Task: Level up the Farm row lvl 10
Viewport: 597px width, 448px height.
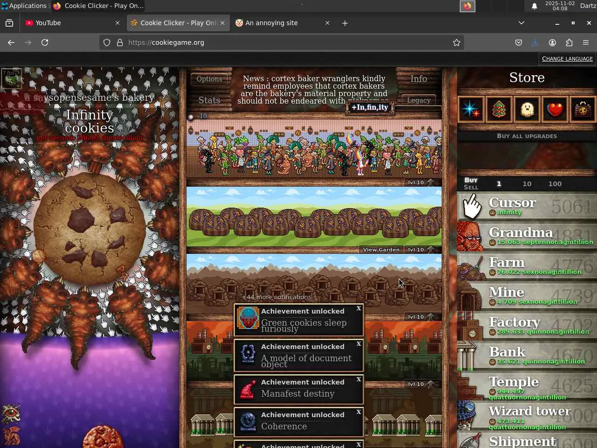Action: pyautogui.click(x=421, y=250)
